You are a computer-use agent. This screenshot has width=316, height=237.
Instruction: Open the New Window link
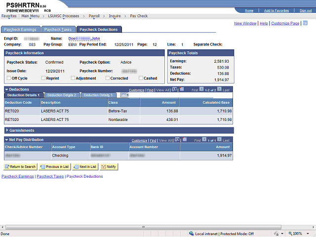(x=245, y=23)
